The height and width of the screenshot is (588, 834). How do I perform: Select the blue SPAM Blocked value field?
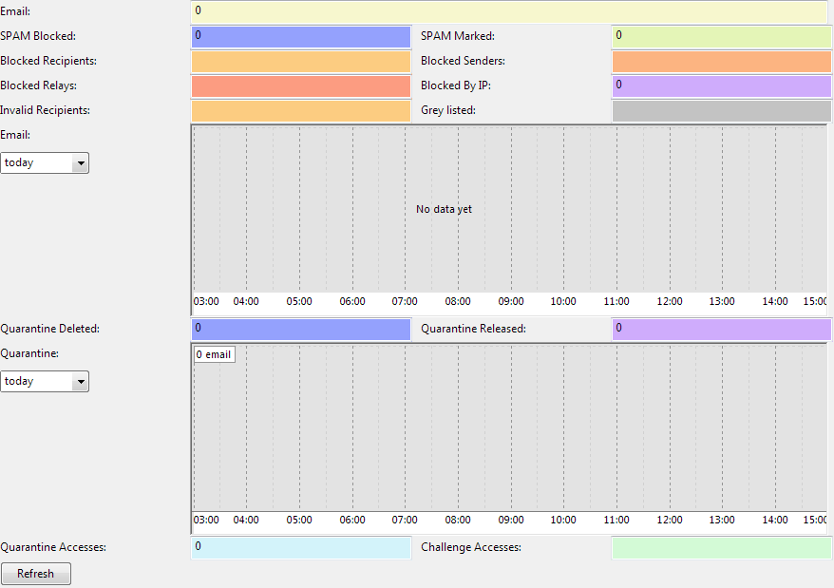[300, 37]
